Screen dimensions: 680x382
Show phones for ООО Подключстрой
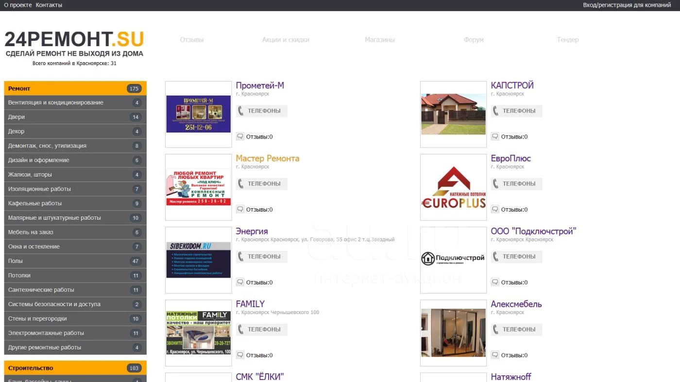(517, 256)
